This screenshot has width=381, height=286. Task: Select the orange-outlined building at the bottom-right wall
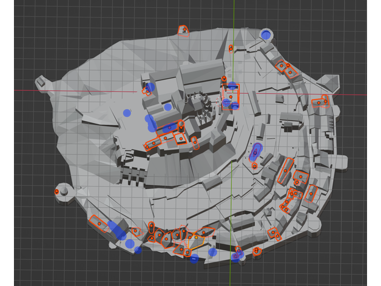tap(273, 233)
